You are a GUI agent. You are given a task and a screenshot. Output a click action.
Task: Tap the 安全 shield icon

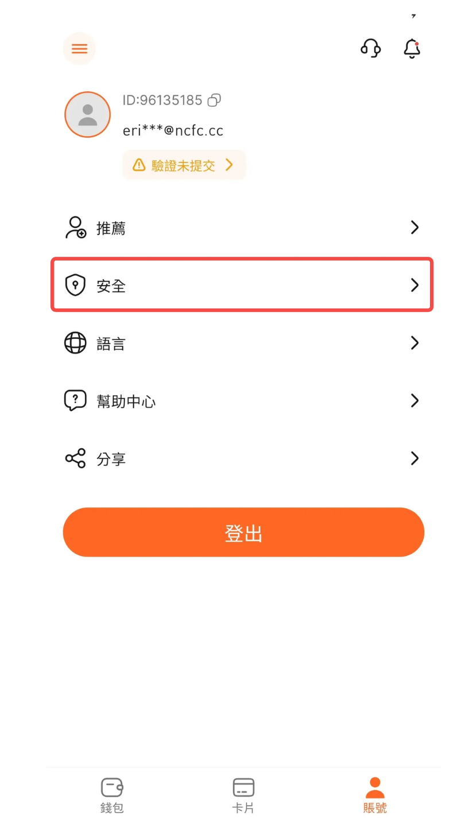[75, 285]
